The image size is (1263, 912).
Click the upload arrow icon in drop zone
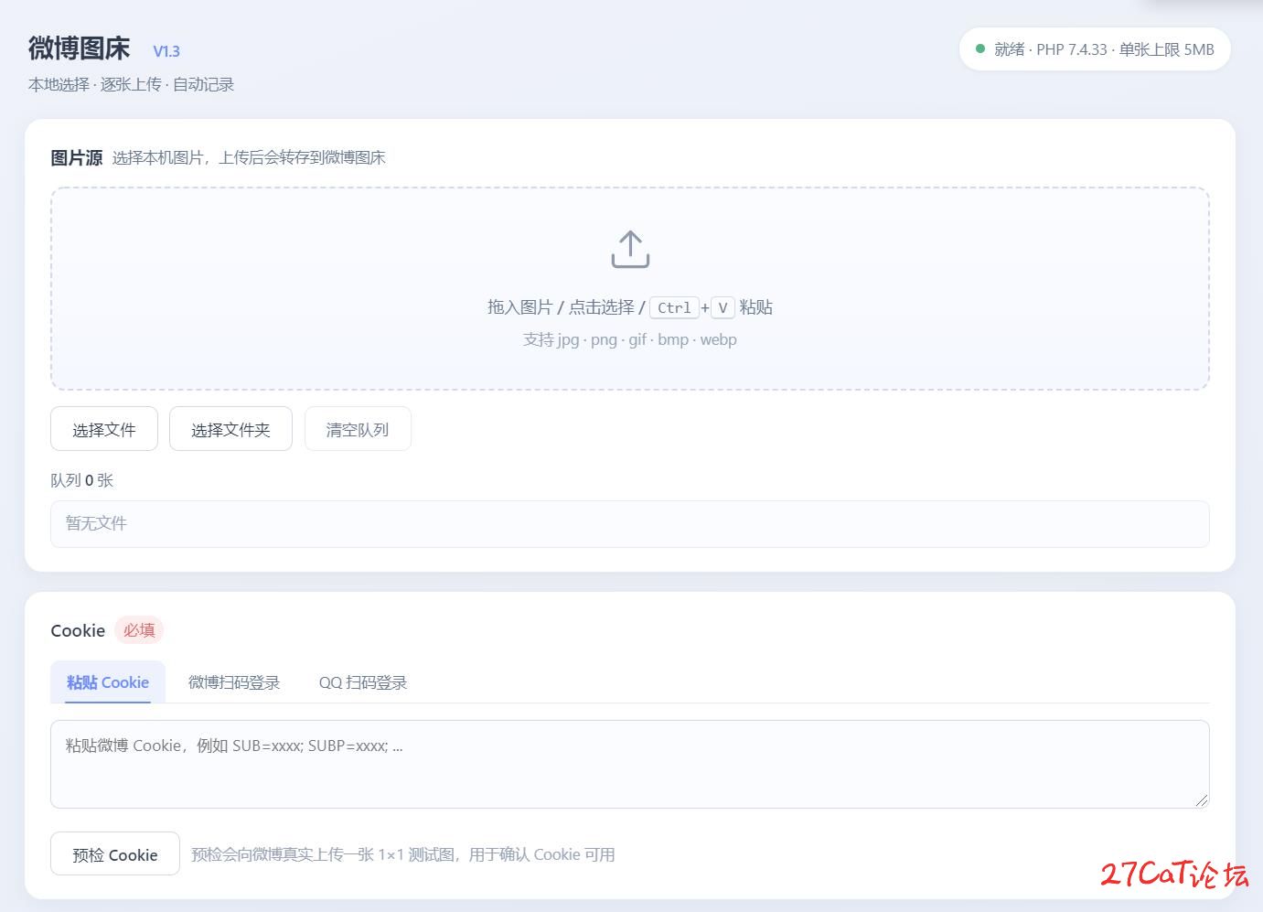click(x=630, y=249)
